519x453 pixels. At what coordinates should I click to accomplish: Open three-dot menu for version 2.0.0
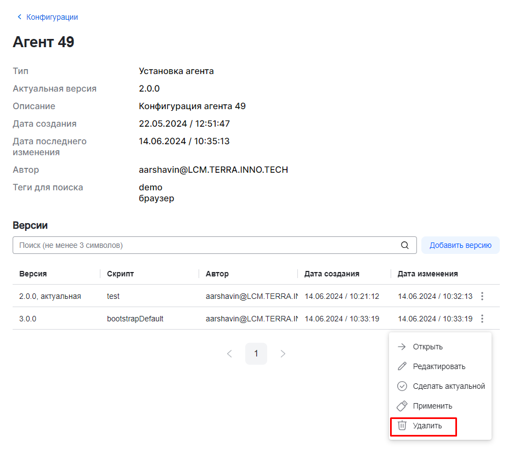[482, 296]
